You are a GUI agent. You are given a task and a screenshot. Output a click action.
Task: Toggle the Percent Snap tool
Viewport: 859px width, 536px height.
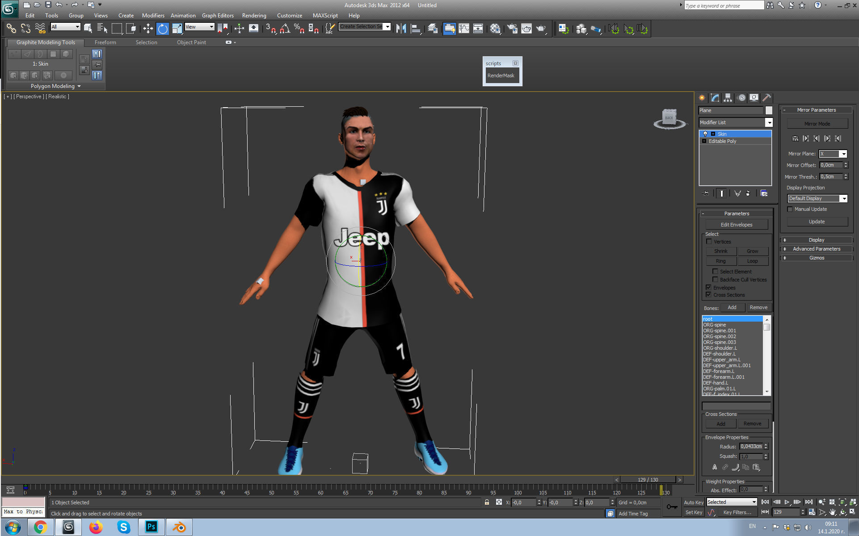[x=299, y=29]
